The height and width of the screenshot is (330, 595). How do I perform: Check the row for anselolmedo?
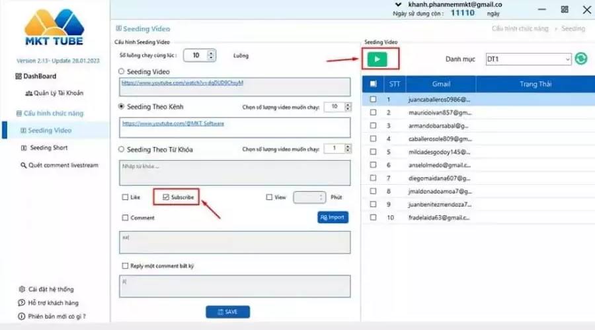[373, 165]
